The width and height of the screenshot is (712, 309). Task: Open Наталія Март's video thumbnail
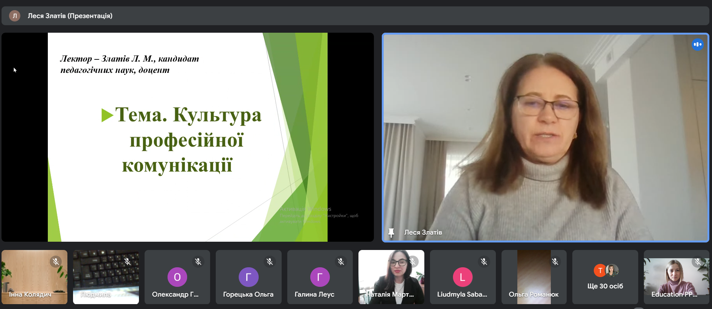pos(391,276)
